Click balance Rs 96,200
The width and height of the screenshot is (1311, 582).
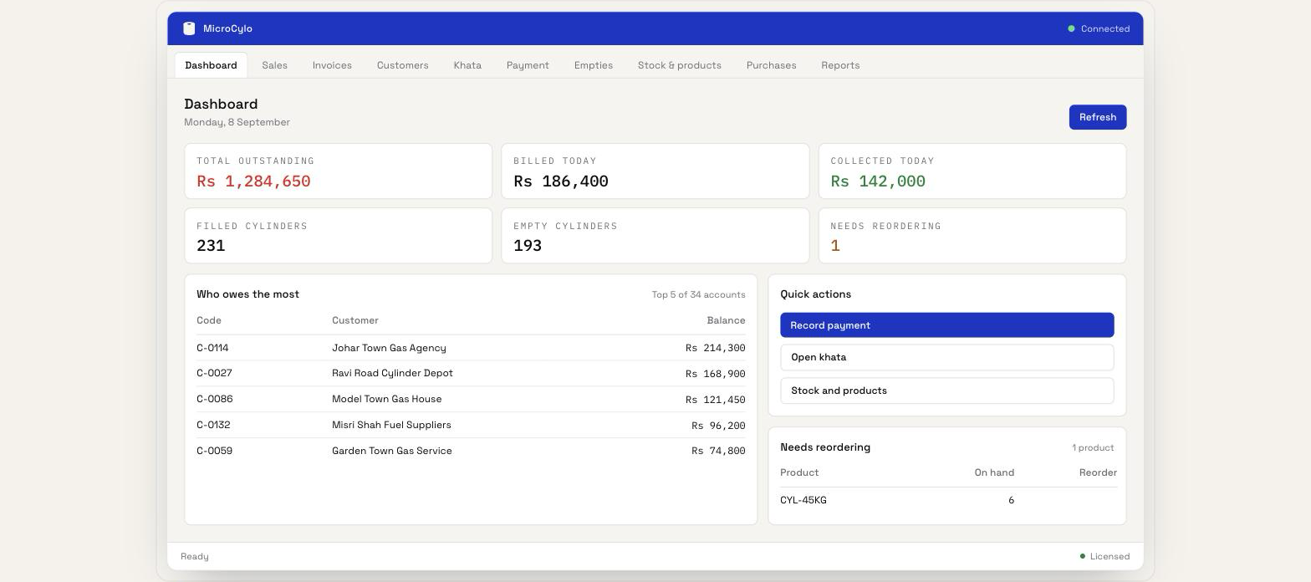pyautogui.click(x=718, y=426)
